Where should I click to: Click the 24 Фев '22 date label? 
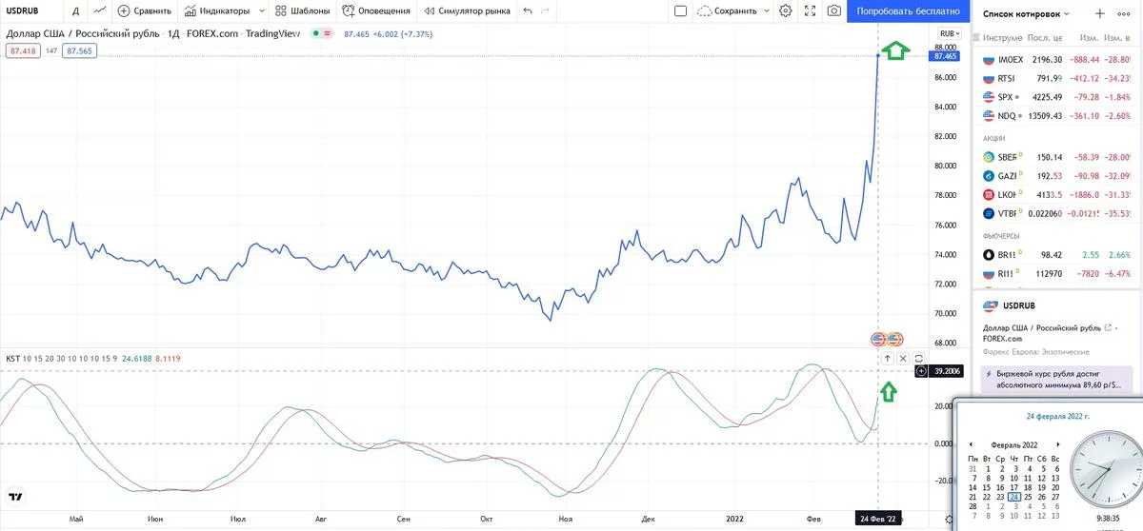tap(877, 519)
